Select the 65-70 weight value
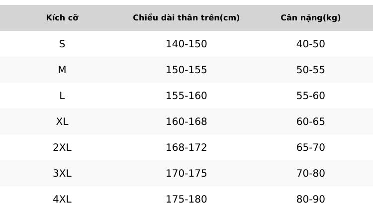This screenshot has width=373, height=212. click(x=310, y=147)
